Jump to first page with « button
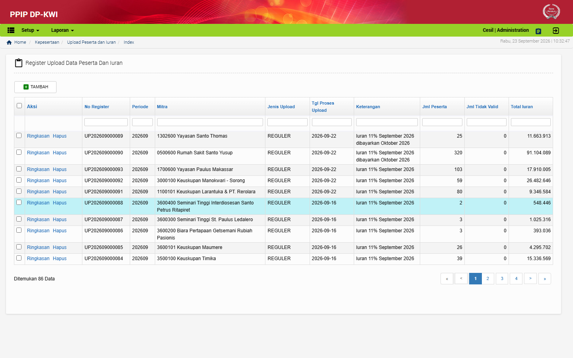 pos(447,278)
